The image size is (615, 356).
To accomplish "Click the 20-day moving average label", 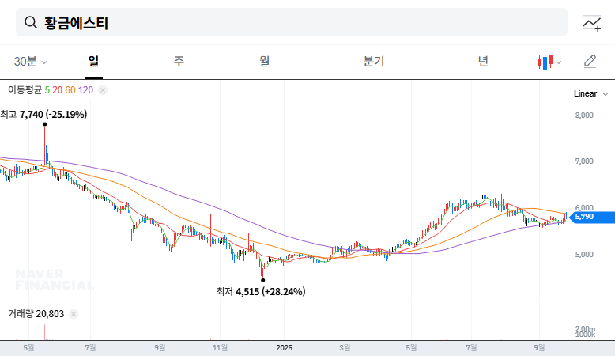I will pyautogui.click(x=57, y=90).
